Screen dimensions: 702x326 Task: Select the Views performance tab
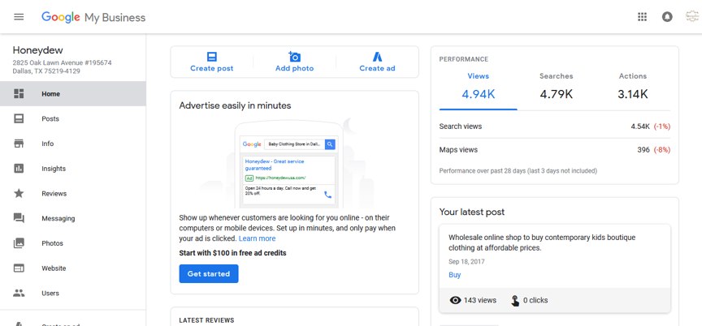click(478, 88)
